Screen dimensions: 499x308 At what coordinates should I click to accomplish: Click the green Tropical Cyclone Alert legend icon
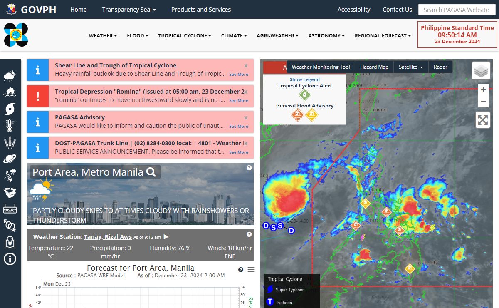[305, 95]
